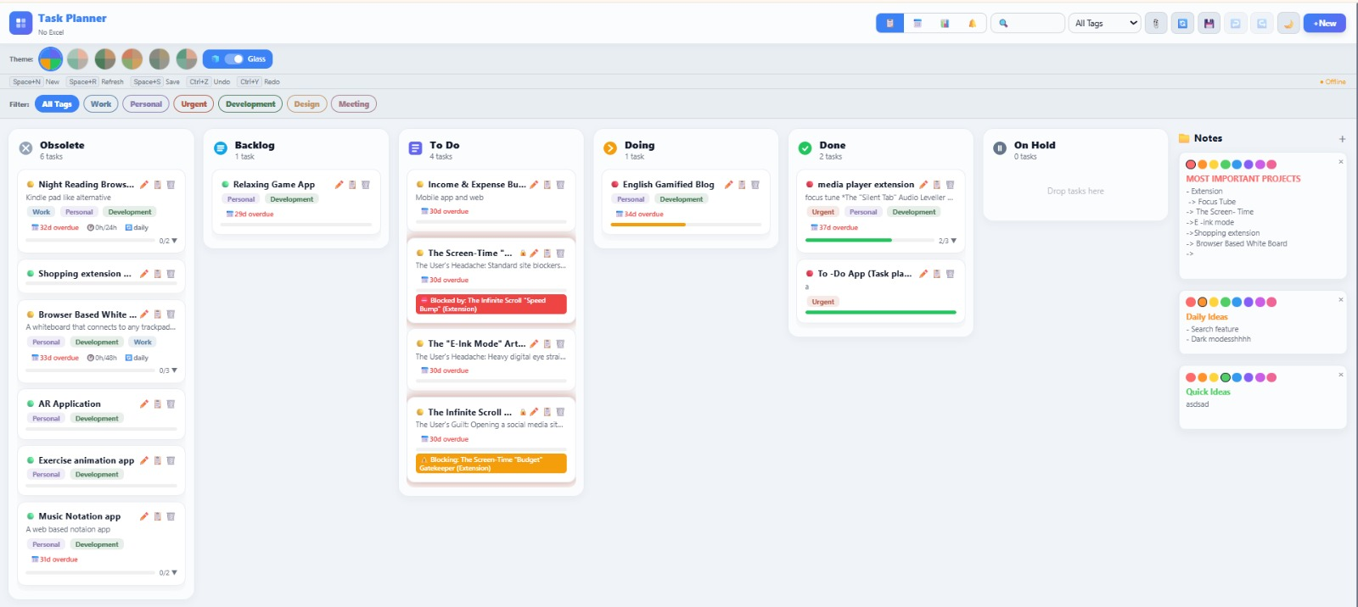Open the statistics chart view icon
Viewport: 1358px width, 607px height.
click(945, 24)
